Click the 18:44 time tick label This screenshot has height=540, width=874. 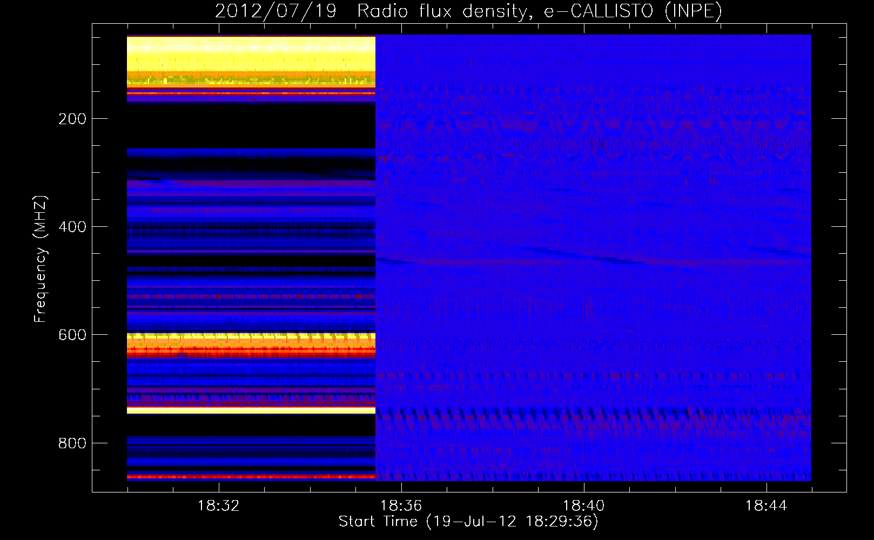point(766,506)
